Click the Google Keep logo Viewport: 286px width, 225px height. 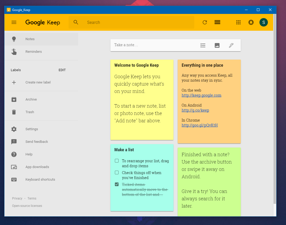[x=43, y=22]
